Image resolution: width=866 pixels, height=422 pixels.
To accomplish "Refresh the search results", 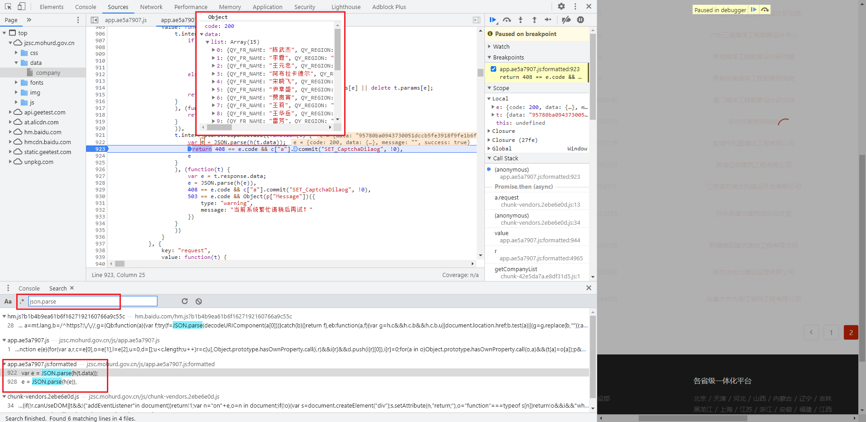I will point(184,301).
